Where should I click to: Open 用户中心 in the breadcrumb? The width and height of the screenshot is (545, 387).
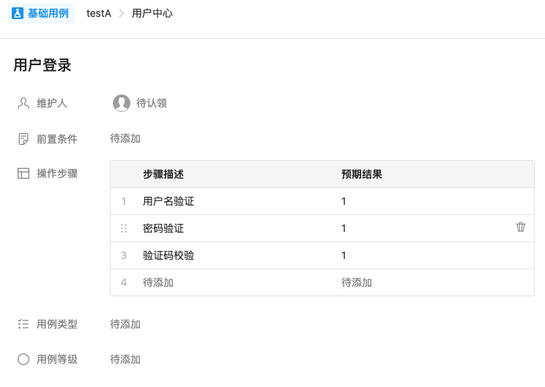point(152,13)
